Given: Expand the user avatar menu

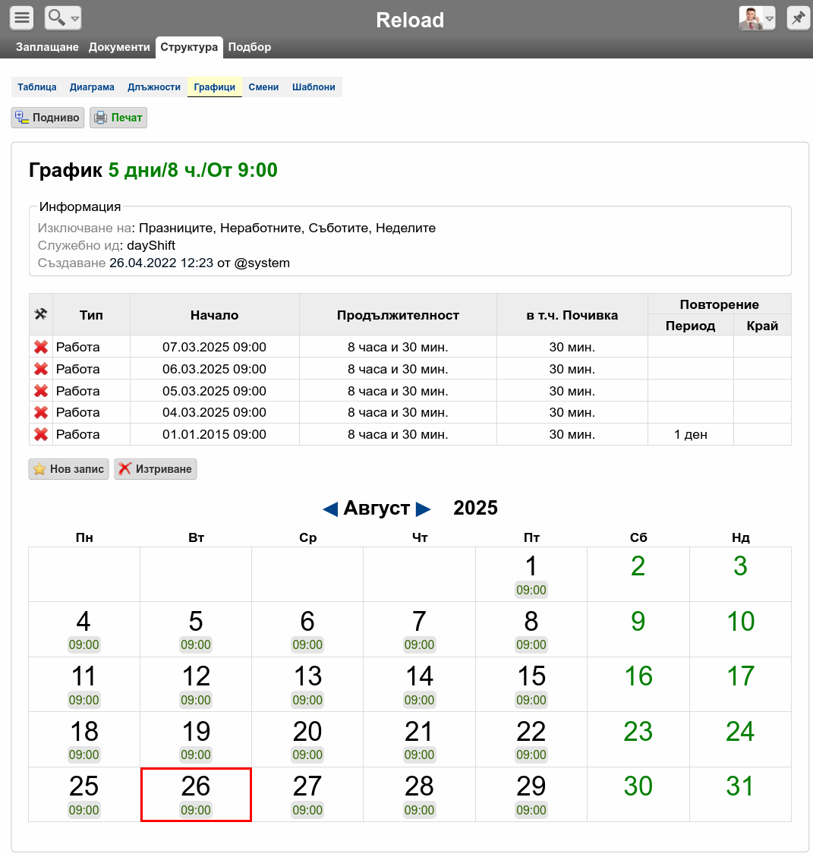Looking at the screenshot, I should 757,18.
